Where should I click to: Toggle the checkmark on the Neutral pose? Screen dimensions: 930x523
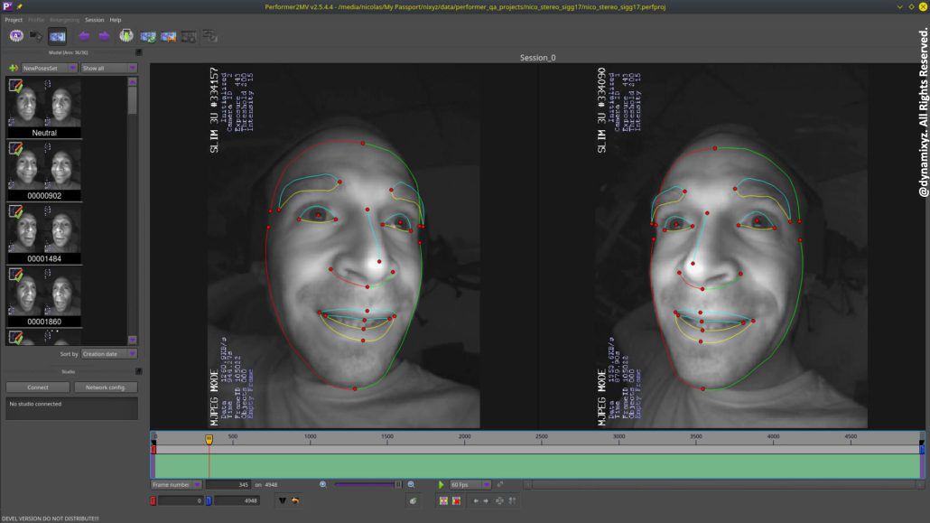(x=15, y=86)
